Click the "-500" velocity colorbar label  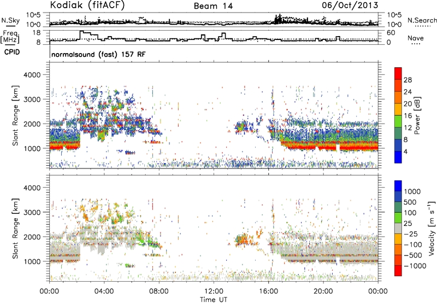tap(413, 255)
